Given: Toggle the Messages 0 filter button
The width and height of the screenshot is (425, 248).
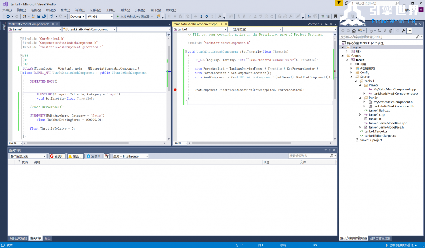Looking at the screenshot, I should pos(93,156).
